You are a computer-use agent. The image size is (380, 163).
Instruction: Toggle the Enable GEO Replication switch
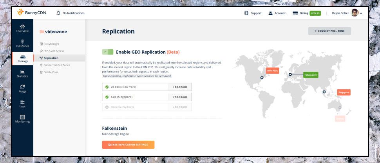pyautogui.click(x=108, y=52)
